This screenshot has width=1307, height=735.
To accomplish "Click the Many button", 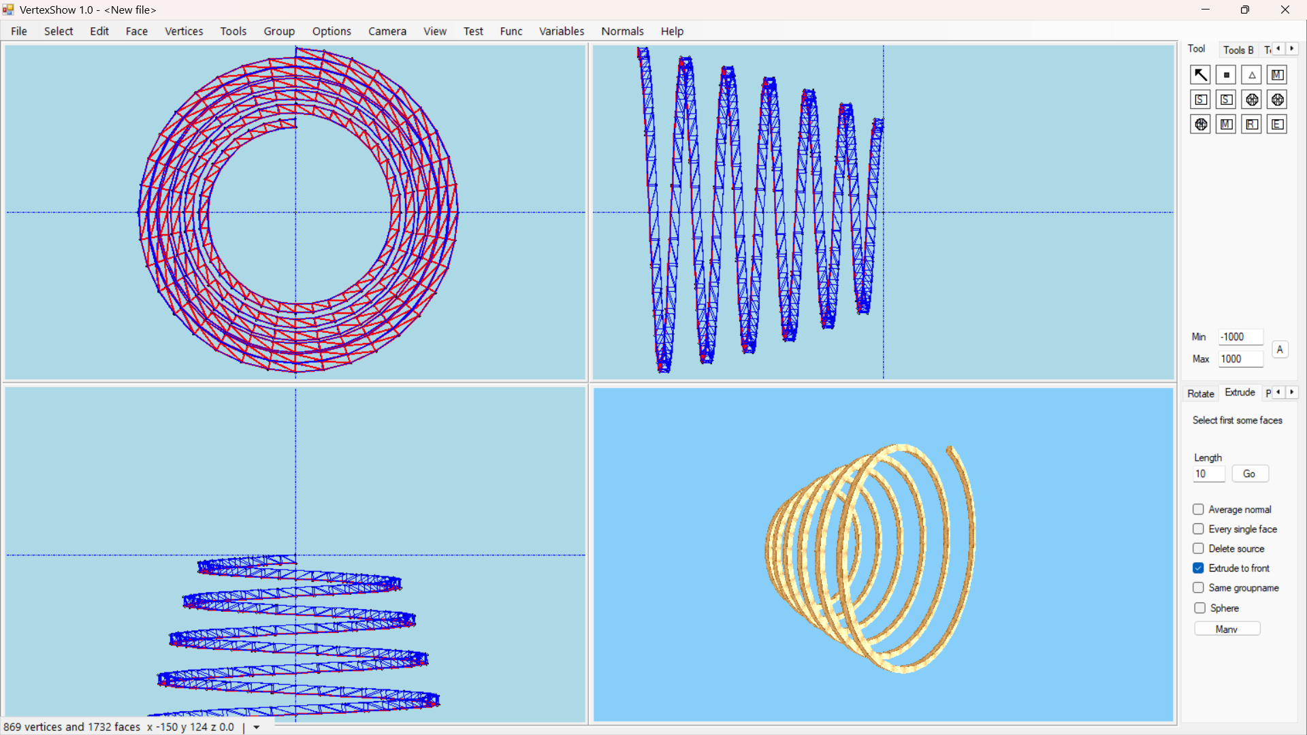I will tap(1227, 629).
